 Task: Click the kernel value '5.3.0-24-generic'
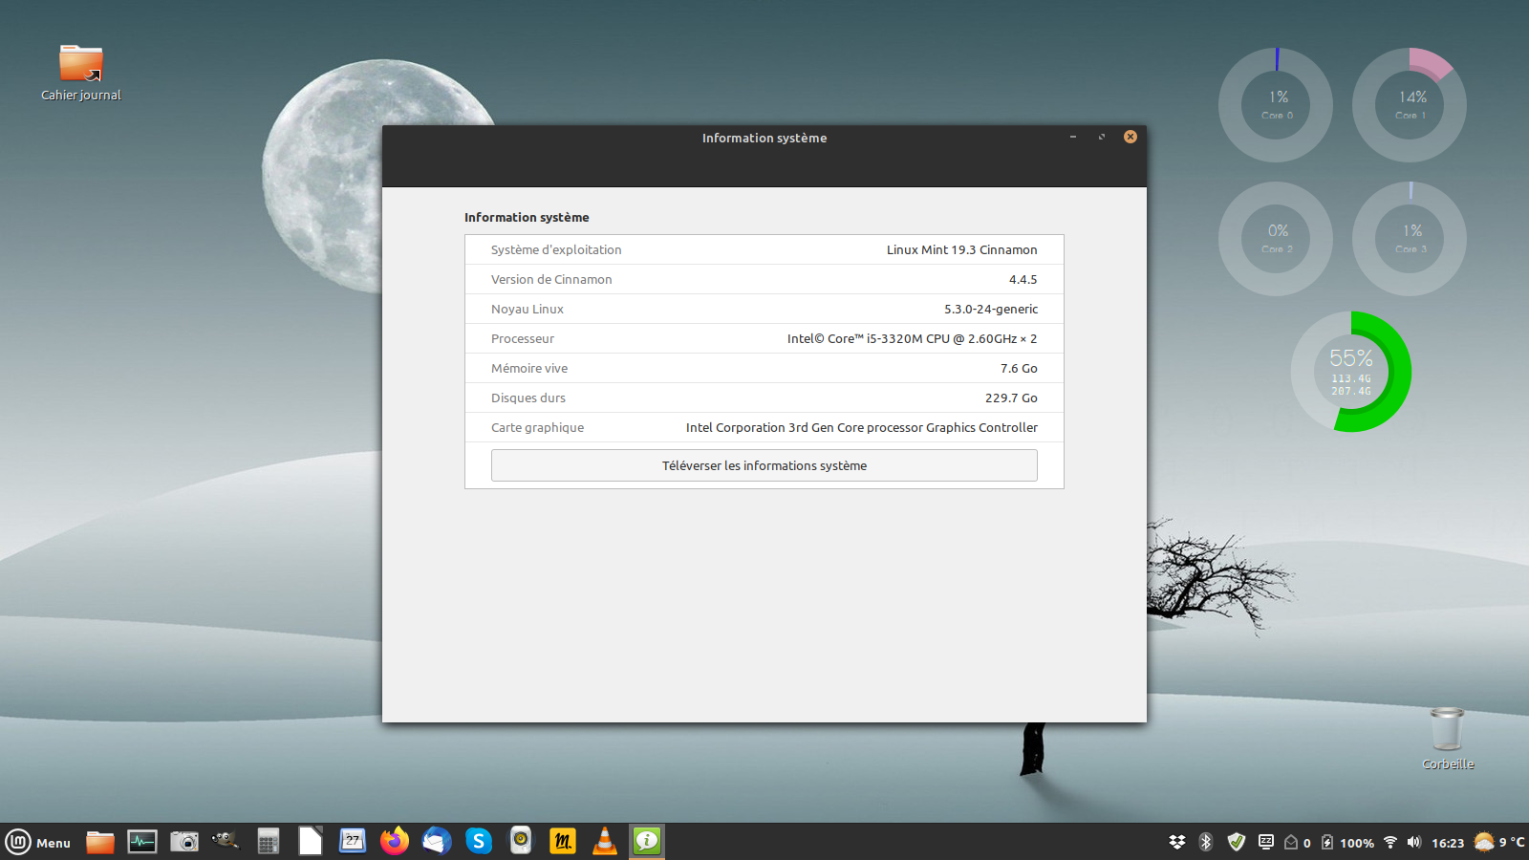(991, 309)
